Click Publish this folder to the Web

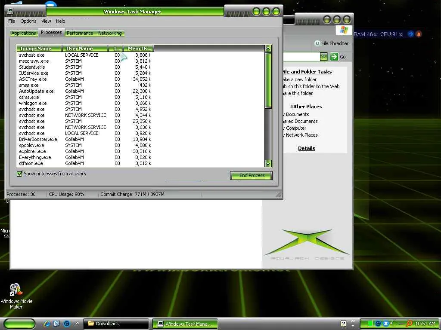coord(311,86)
